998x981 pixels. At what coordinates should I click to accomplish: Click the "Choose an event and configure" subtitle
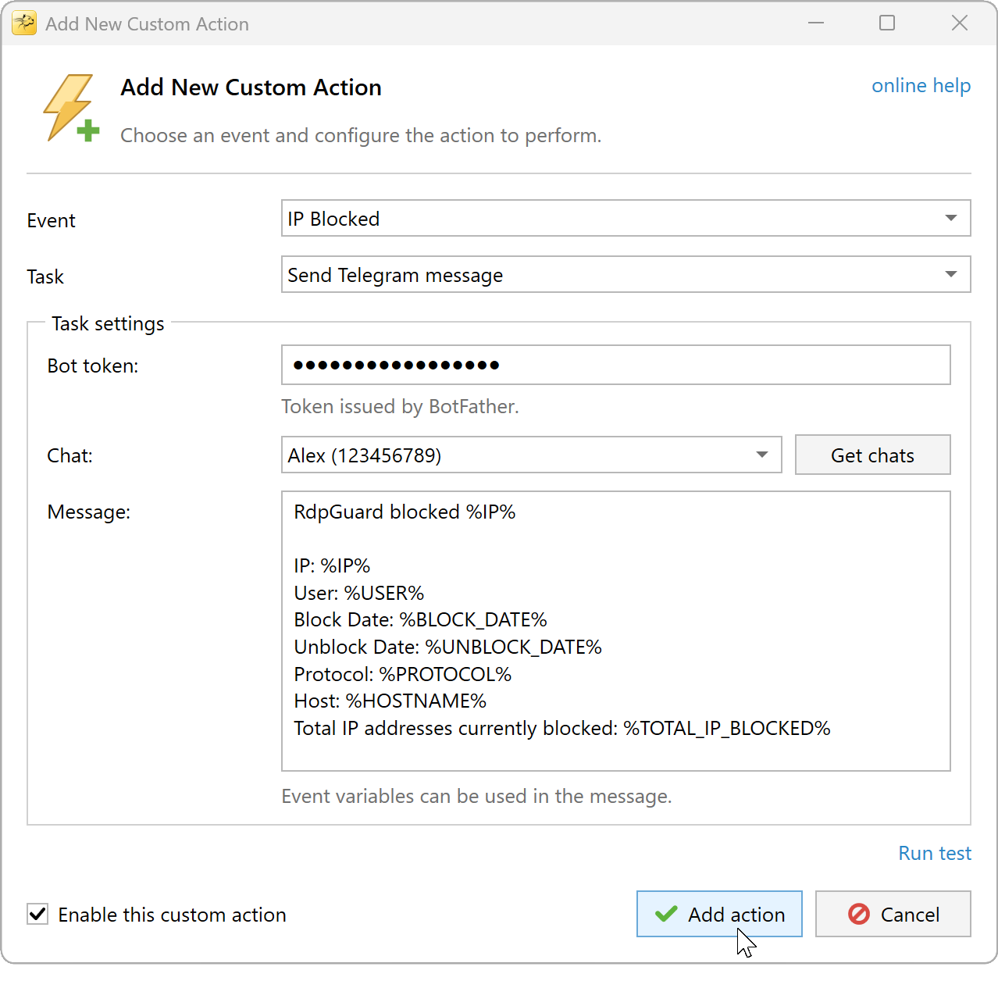click(x=361, y=135)
